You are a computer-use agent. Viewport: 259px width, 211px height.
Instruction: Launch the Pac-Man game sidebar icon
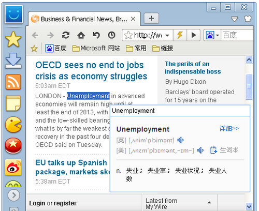point(13,125)
